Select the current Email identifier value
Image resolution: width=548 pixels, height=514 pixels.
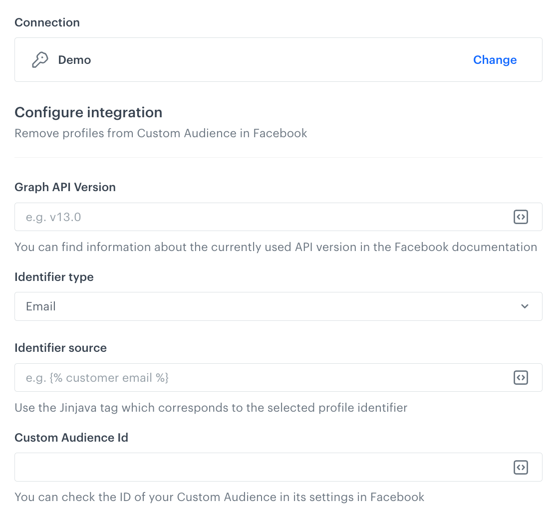(x=40, y=306)
